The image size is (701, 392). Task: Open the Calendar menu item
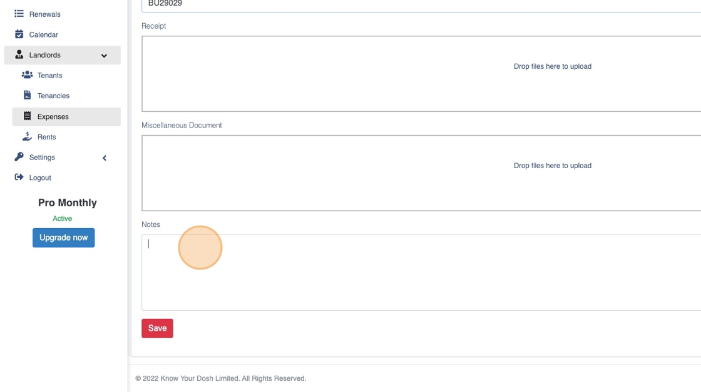(x=43, y=35)
